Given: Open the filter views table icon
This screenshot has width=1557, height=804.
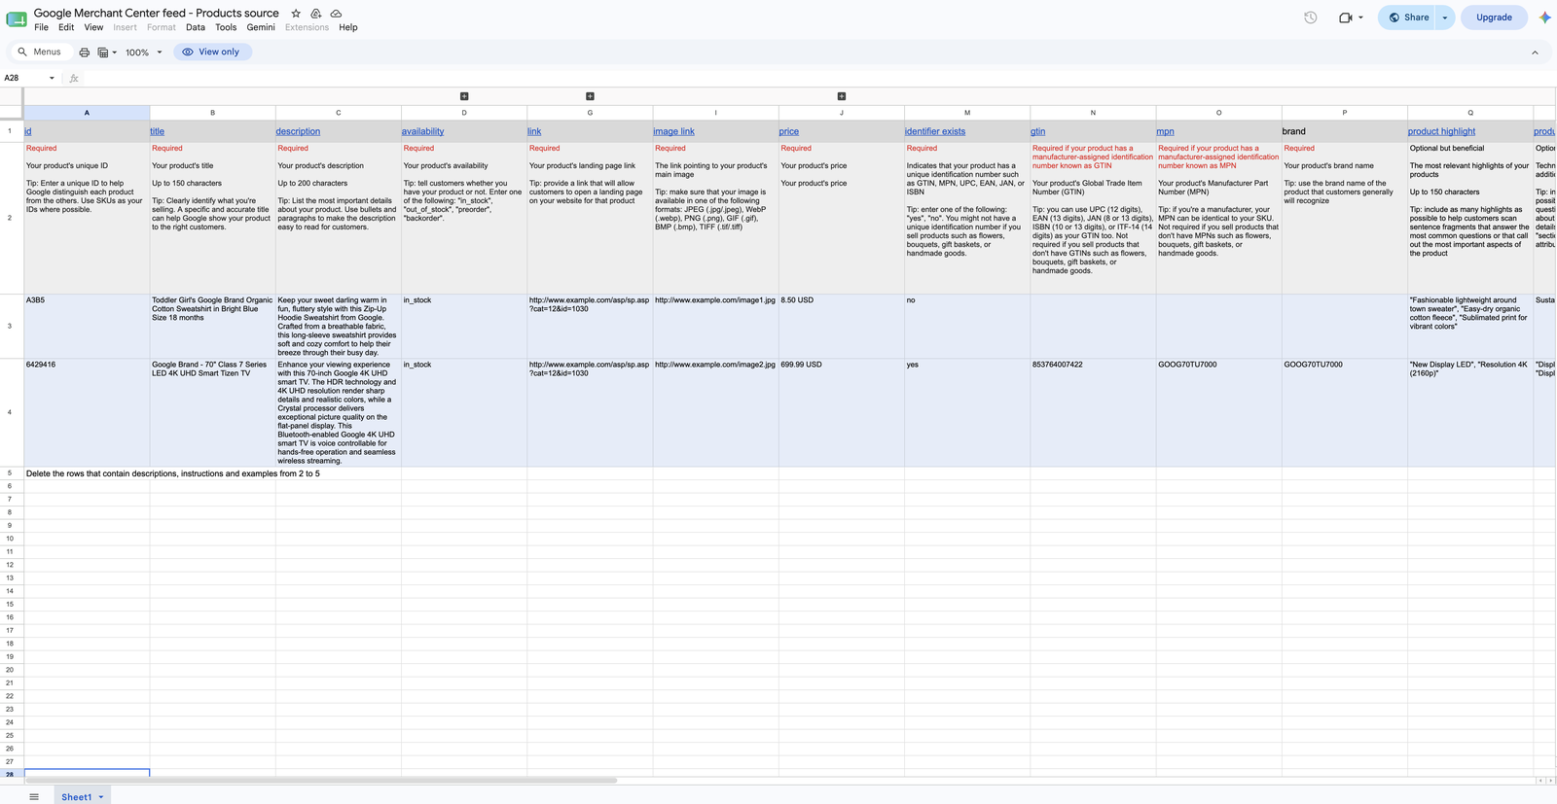Looking at the screenshot, I should click(x=103, y=52).
